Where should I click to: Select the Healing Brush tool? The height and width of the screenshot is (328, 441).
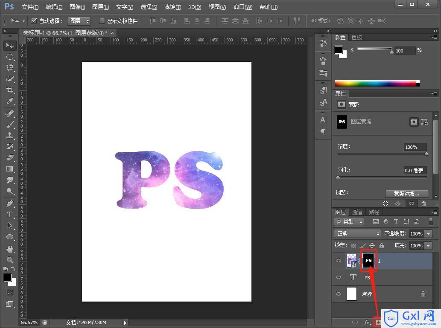9,113
